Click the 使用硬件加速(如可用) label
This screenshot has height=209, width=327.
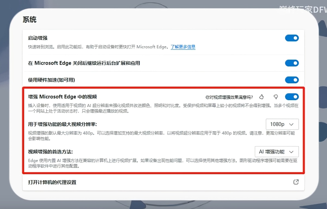click(51, 80)
